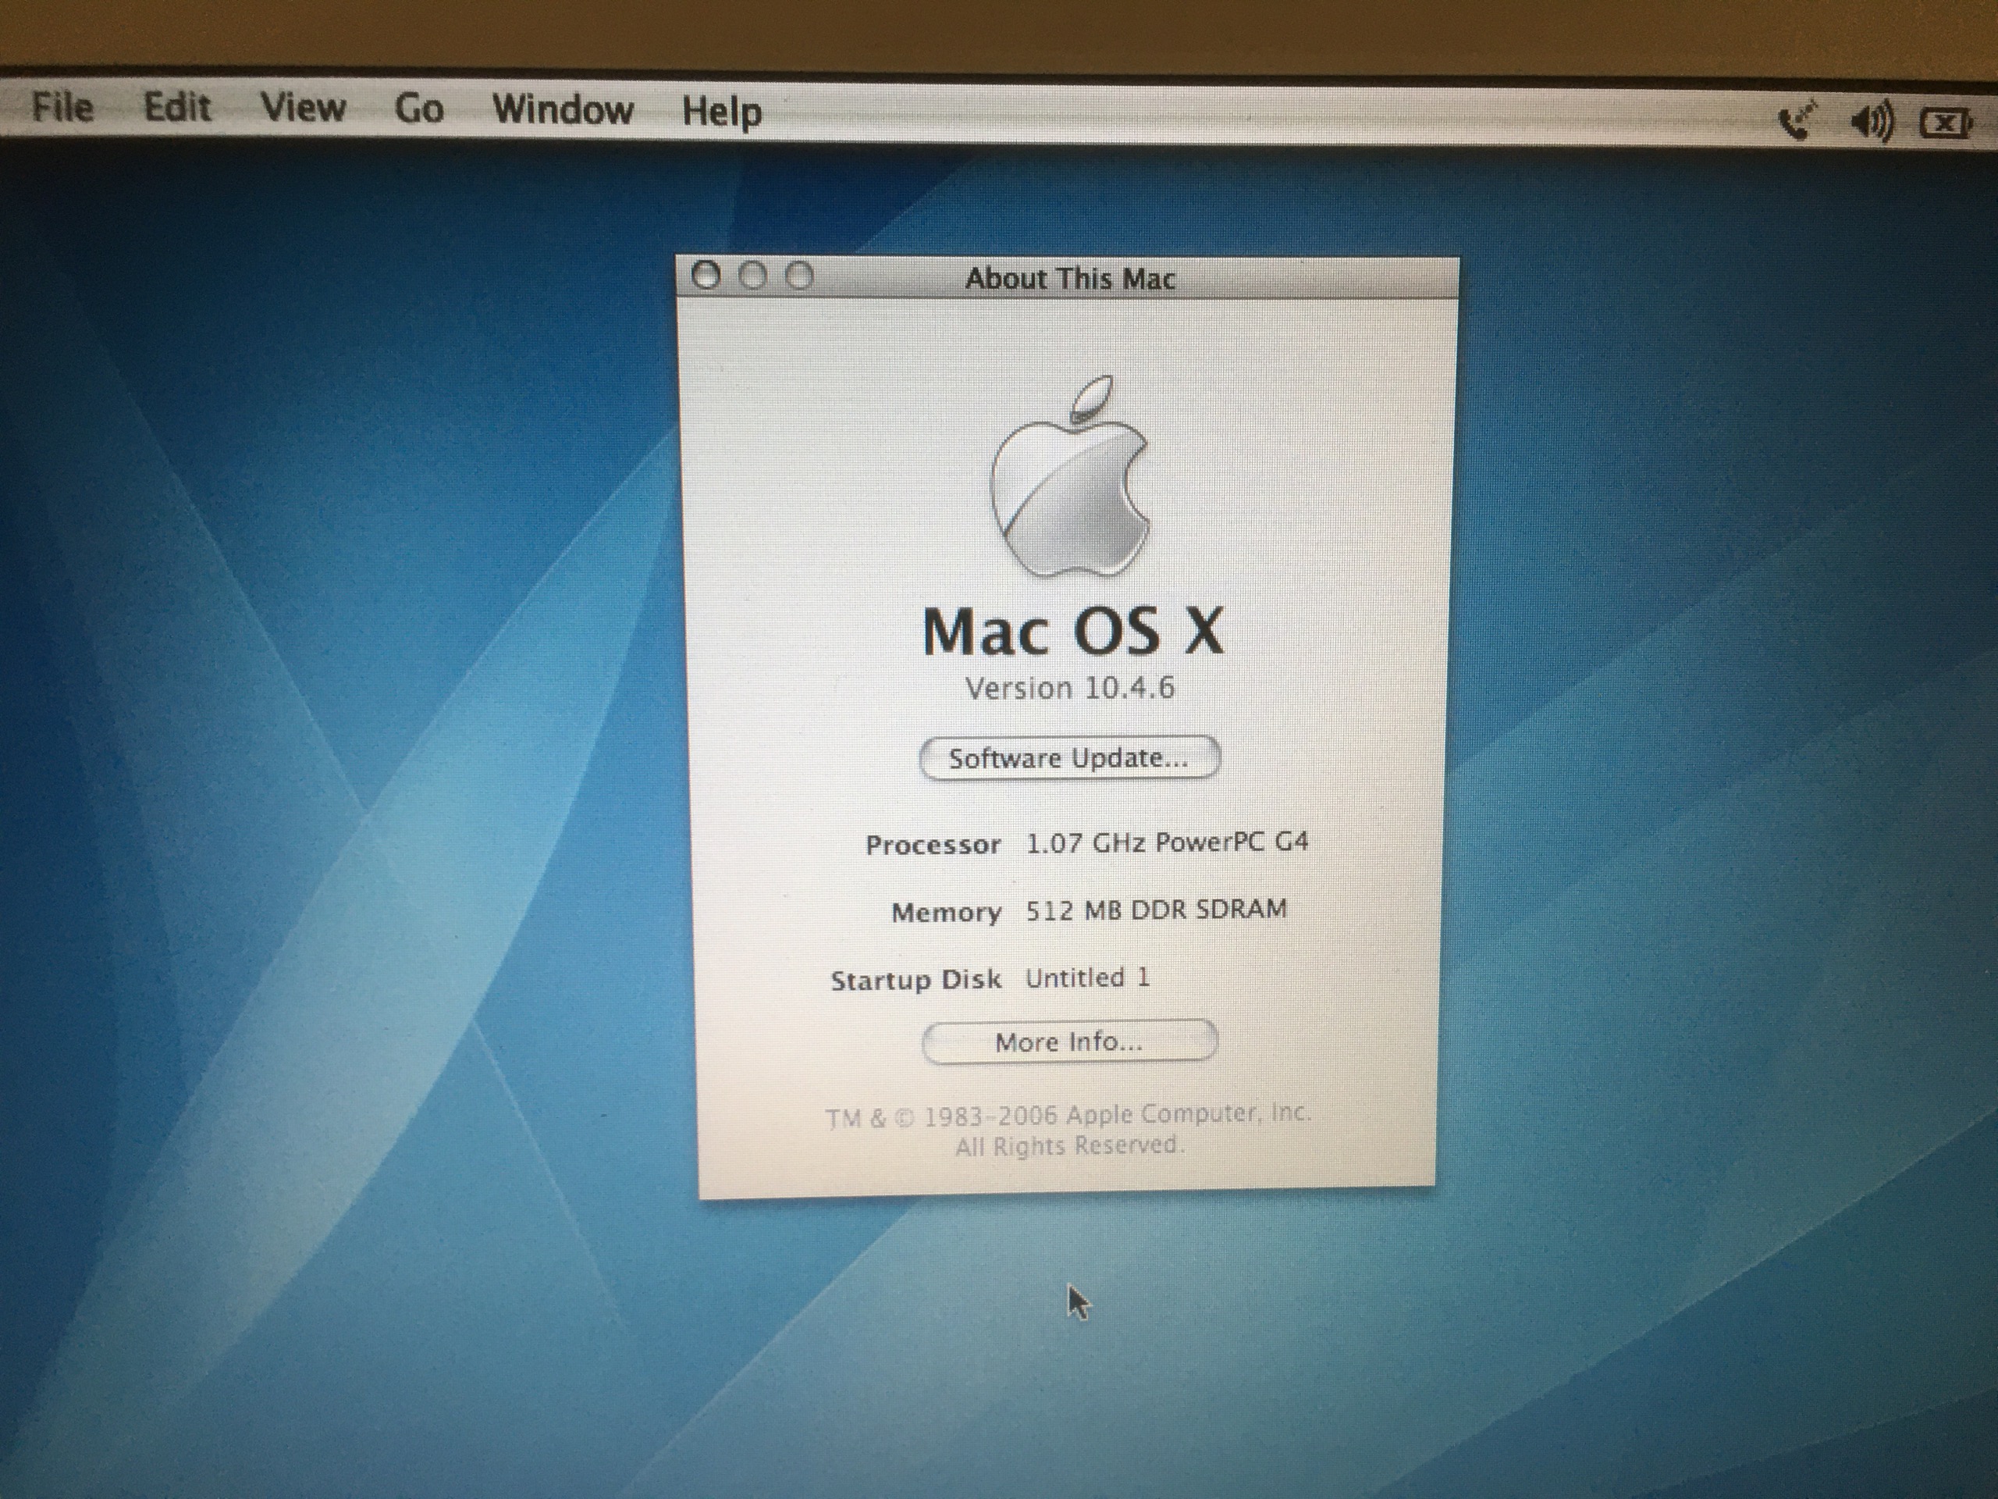Screen dimensions: 1998x1499
Task: Click the 512 MB DDR SDRAM memory text
Action: (x=1155, y=910)
